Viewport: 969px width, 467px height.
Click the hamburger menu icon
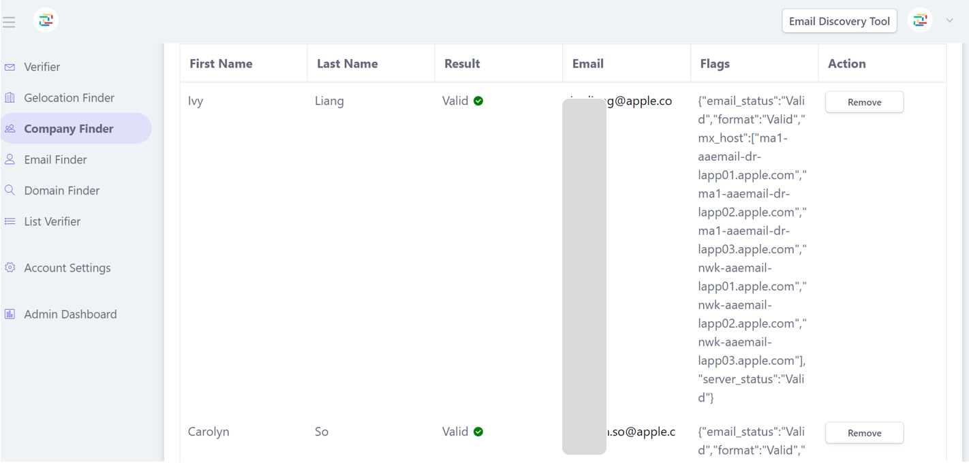pyautogui.click(x=9, y=22)
